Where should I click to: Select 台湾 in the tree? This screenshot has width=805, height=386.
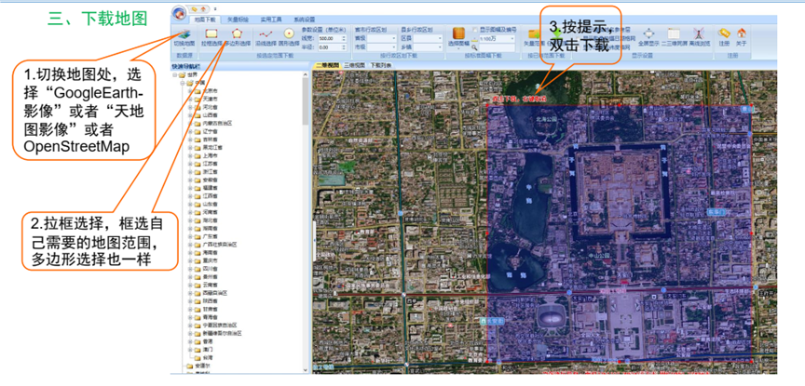tap(208, 357)
